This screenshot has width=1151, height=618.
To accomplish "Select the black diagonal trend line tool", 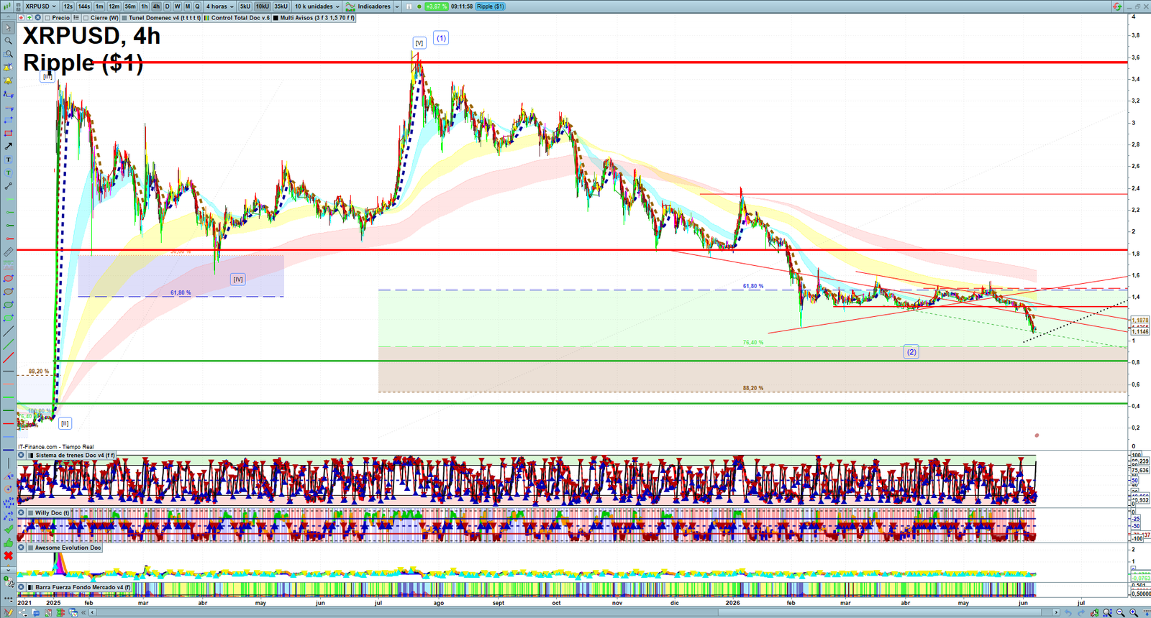I will tap(8, 331).
